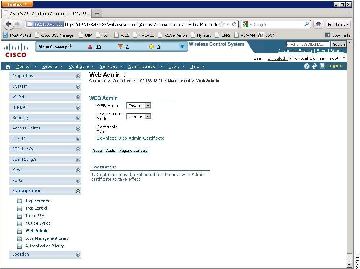Expand the Properties sidebar section

point(78,76)
